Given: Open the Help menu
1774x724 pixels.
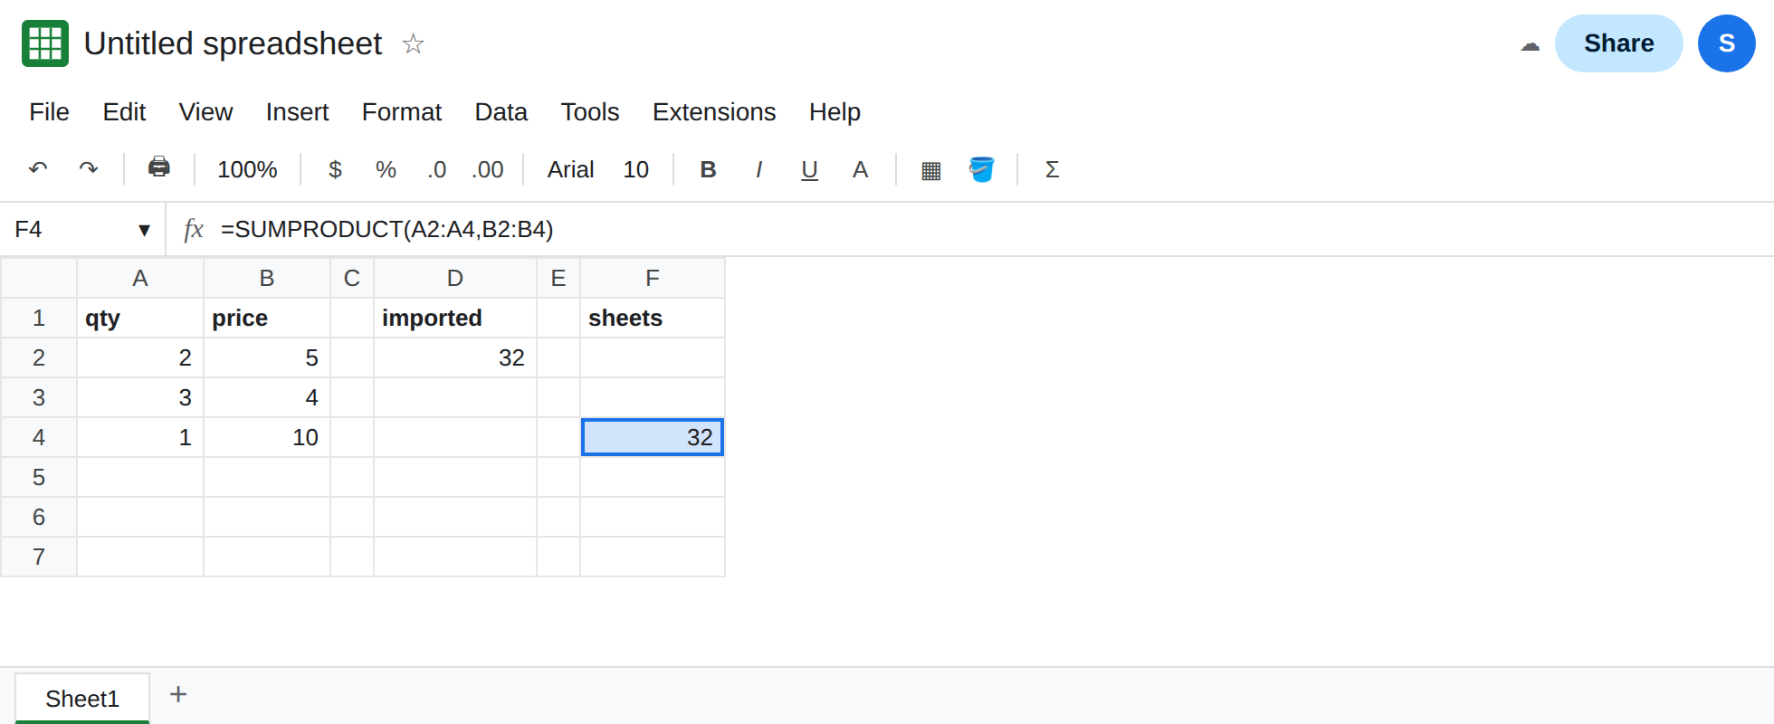Looking at the screenshot, I should click(x=835, y=111).
